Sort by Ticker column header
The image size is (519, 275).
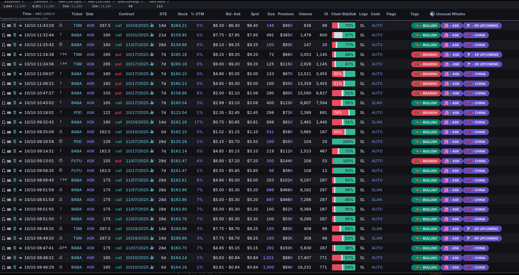tap(77, 14)
